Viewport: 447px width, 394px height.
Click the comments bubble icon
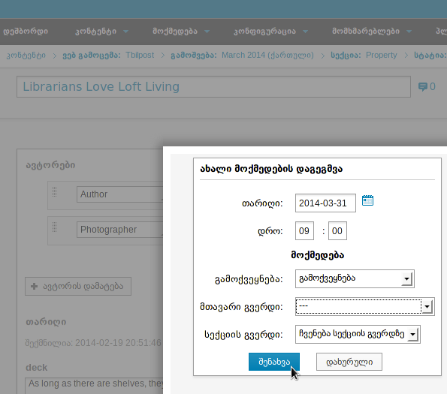coord(422,86)
